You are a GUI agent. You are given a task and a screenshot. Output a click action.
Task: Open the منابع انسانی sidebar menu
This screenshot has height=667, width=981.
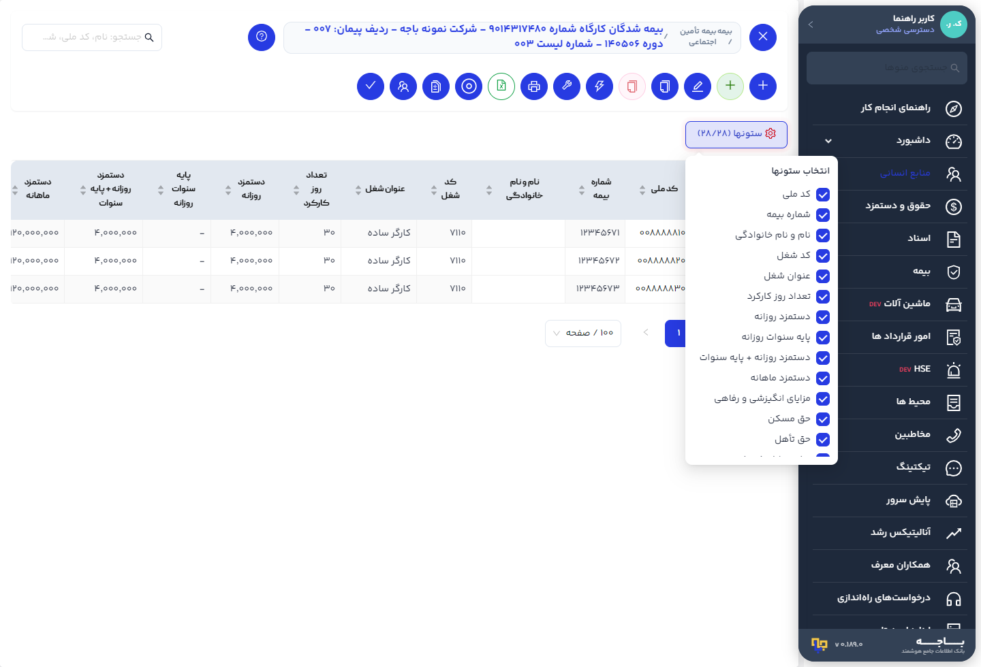click(888, 174)
